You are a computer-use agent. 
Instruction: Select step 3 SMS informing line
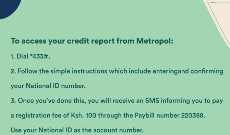point(117,101)
